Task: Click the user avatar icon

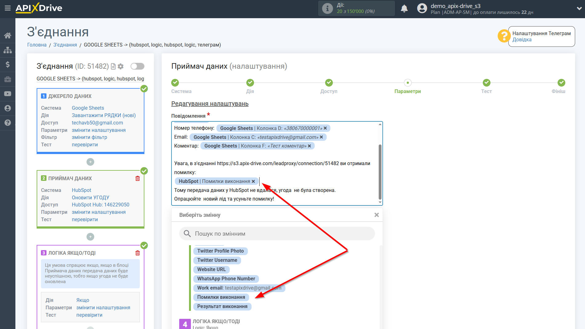Action: coord(422,8)
